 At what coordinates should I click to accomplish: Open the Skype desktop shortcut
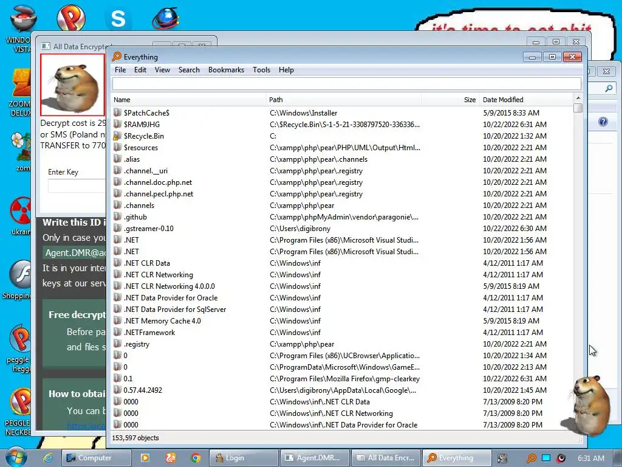(x=118, y=18)
